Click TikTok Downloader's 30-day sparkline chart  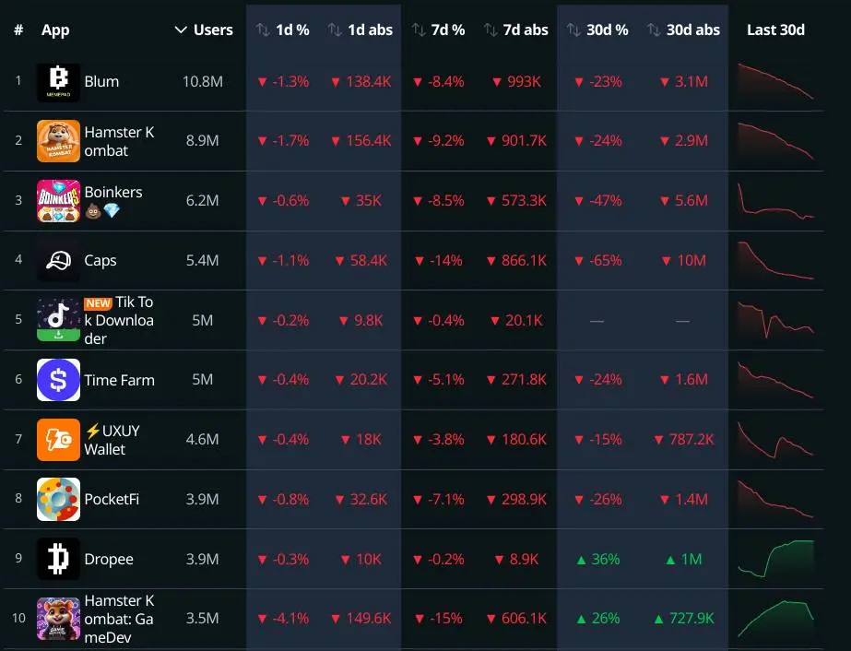coord(775,320)
